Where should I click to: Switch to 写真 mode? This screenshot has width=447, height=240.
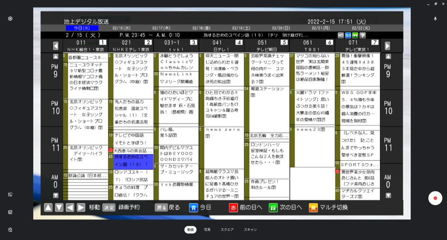(x=207, y=230)
